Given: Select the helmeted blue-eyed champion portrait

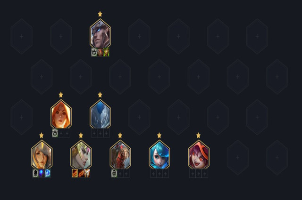Looking at the screenshot, I should point(100,33).
